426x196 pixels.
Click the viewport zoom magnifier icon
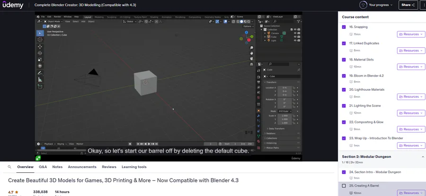[252, 48]
